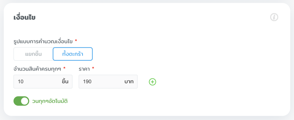Select the แยกชิ้น calculation option
The width and height of the screenshot is (294, 120).
pyautogui.click(x=33, y=54)
